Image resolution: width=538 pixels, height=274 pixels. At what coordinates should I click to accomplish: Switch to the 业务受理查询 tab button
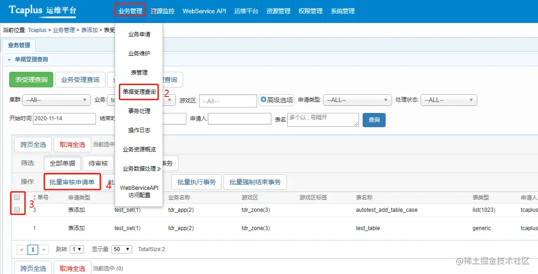80,80
